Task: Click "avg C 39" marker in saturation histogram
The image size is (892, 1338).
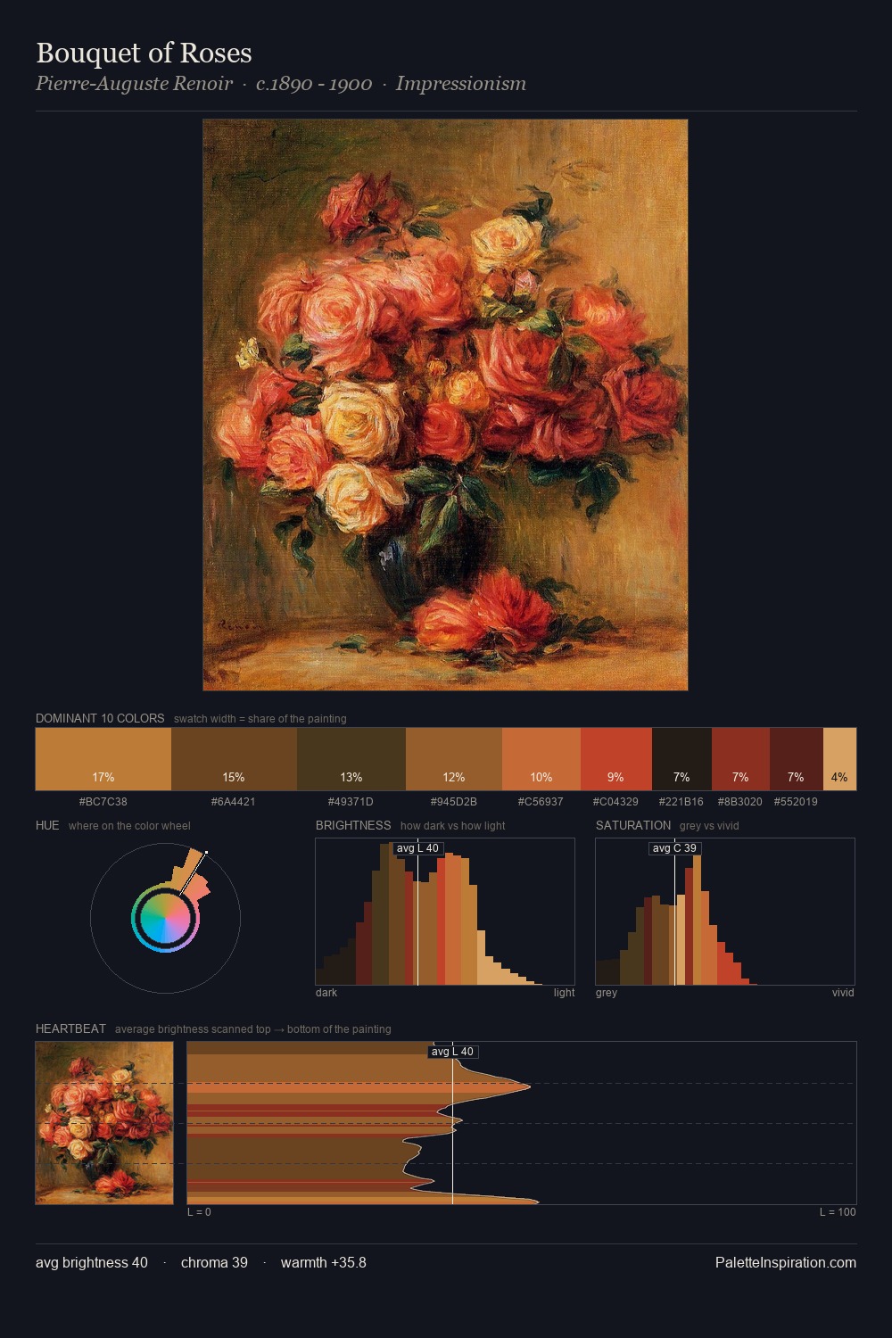Action: point(674,848)
